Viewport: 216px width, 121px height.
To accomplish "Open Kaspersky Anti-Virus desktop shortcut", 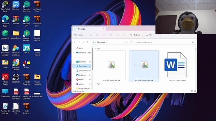I will click(27, 7).
